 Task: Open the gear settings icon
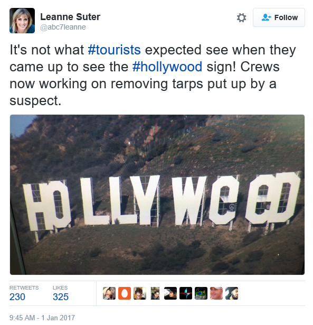click(241, 17)
